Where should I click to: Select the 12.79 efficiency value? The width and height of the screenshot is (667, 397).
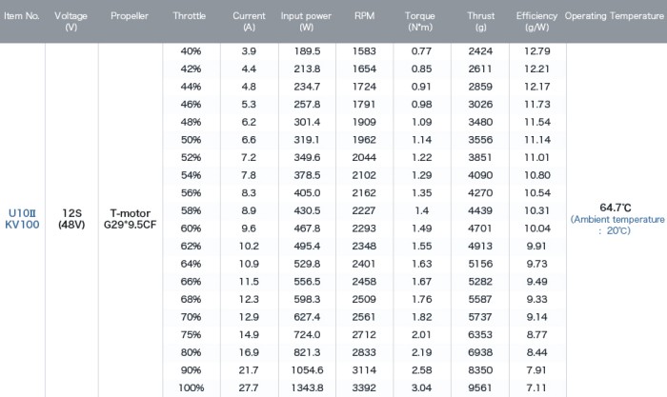[x=536, y=51]
